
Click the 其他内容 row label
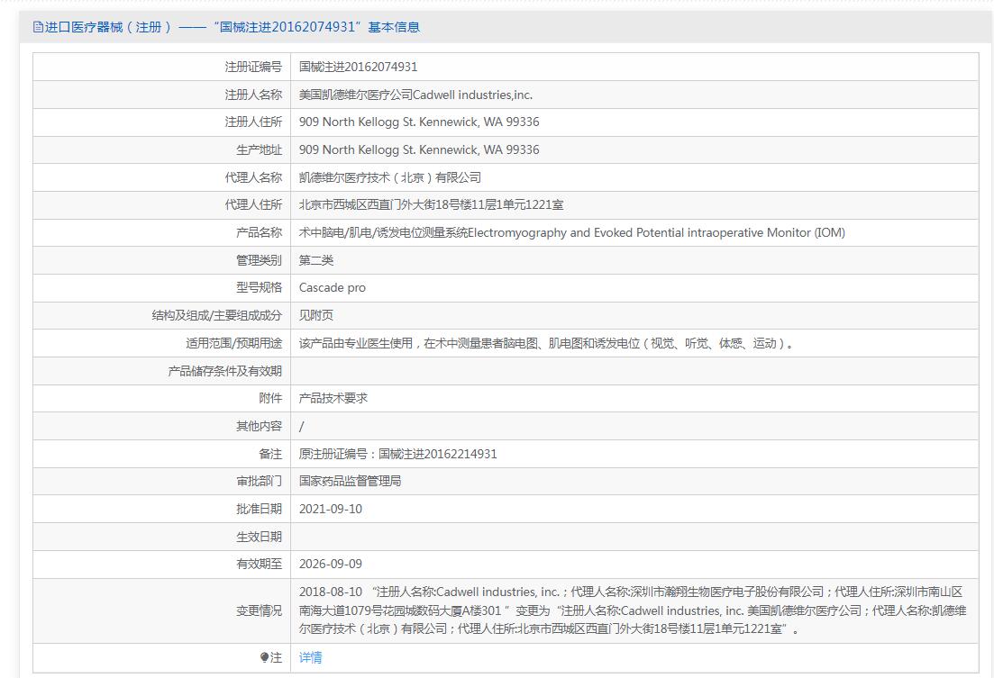[x=260, y=427]
